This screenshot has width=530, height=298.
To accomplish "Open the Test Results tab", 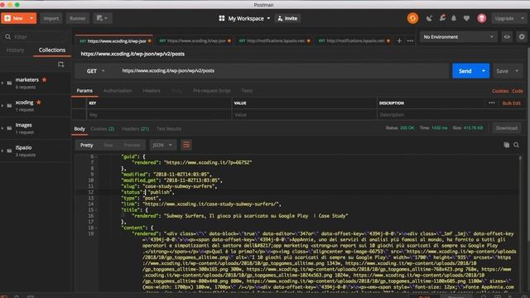I will (169, 129).
